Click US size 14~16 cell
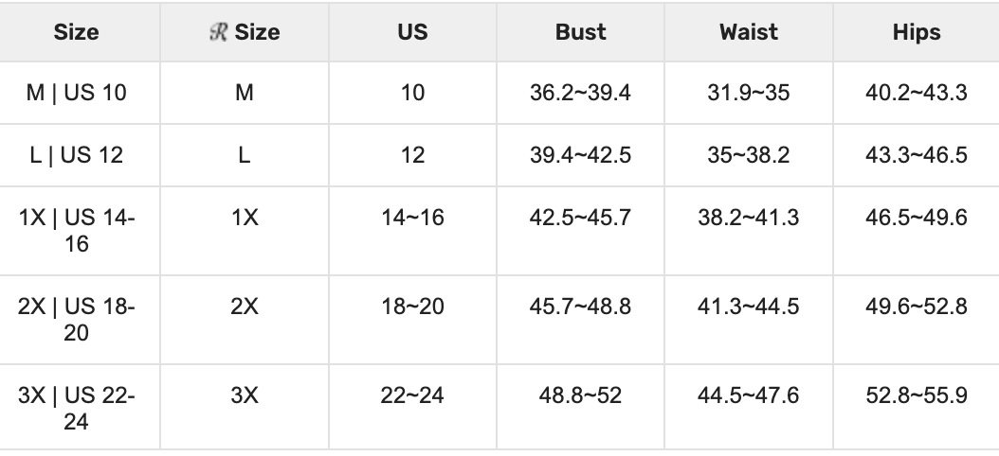This screenshot has height=456, width=999. click(x=412, y=218)
